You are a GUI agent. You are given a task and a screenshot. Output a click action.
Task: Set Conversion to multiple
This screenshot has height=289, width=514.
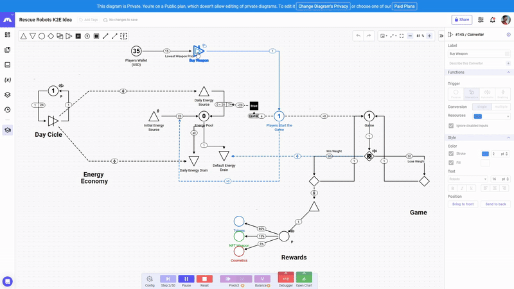click(501, 107)
